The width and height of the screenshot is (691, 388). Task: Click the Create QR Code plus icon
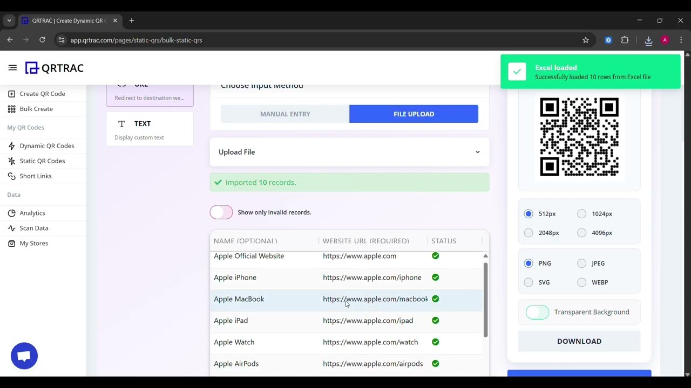click(x=11, y=94)
